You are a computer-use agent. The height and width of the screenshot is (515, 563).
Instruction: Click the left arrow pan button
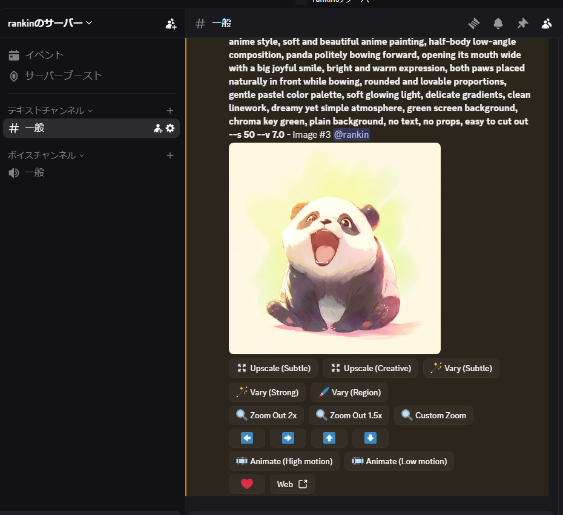tap(247, 438)
